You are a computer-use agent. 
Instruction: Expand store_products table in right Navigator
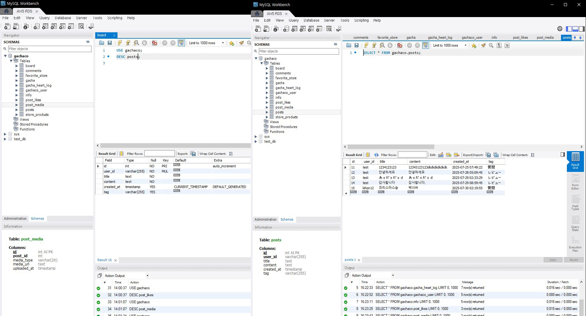click(267, 117)
